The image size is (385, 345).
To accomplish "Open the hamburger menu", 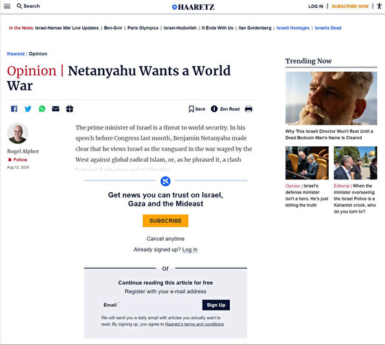I will pyautogui.click(x=7, y=6).
